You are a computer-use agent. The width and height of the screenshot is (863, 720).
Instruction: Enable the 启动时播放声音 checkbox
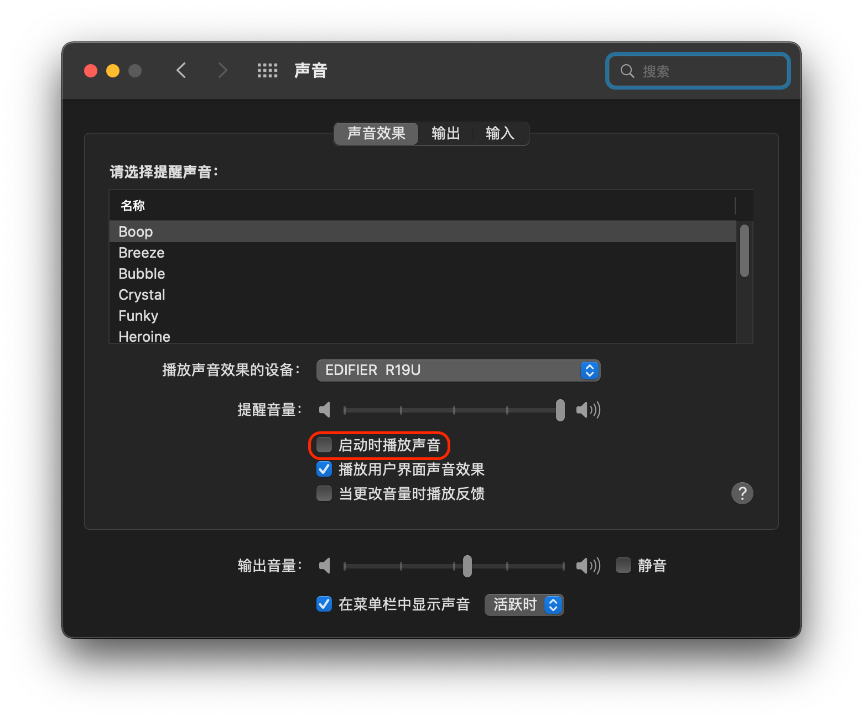pyautogui.click(x=324, y=445)
